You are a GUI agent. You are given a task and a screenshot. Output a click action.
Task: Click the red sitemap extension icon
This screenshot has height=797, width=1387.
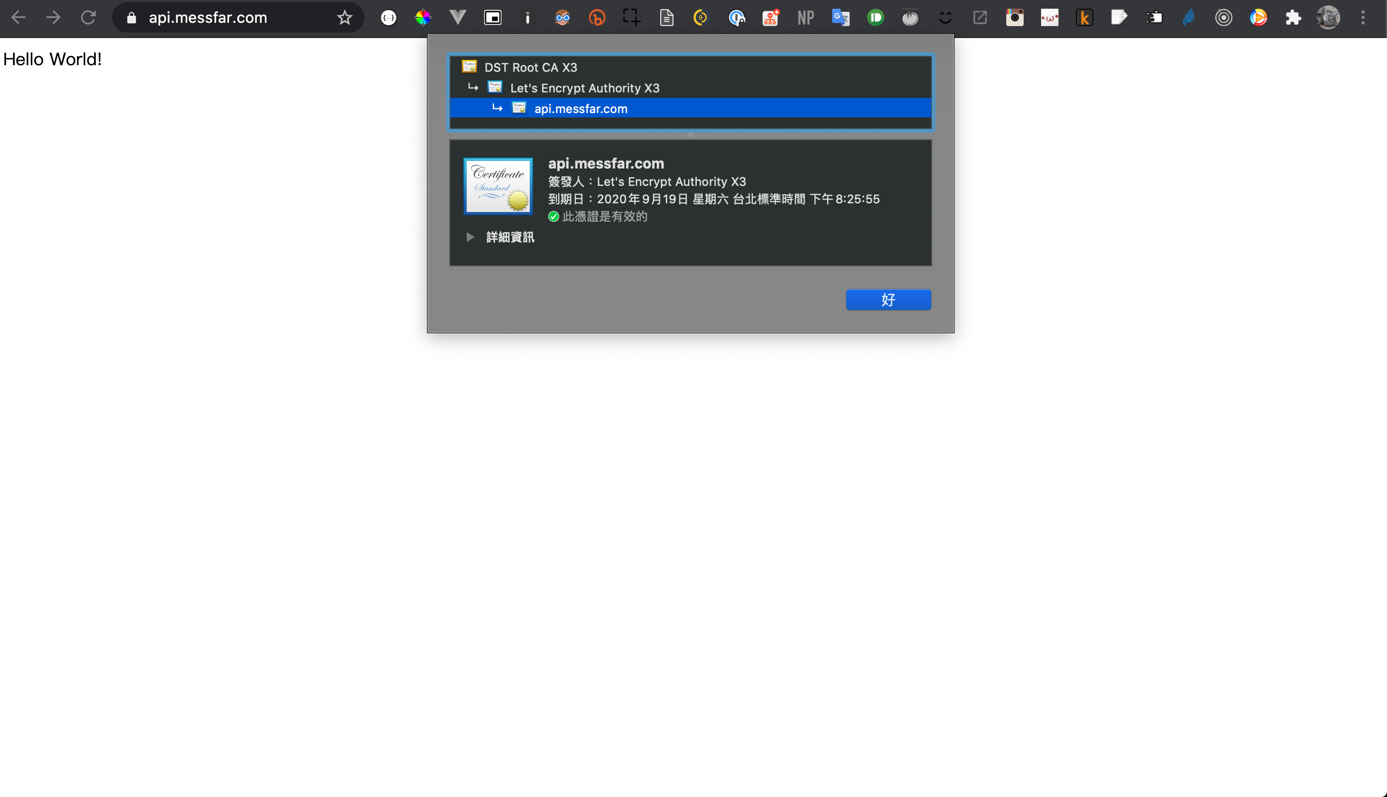click(771, 18)
